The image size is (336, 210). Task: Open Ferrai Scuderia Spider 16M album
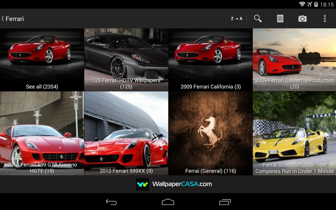[294, 133]
